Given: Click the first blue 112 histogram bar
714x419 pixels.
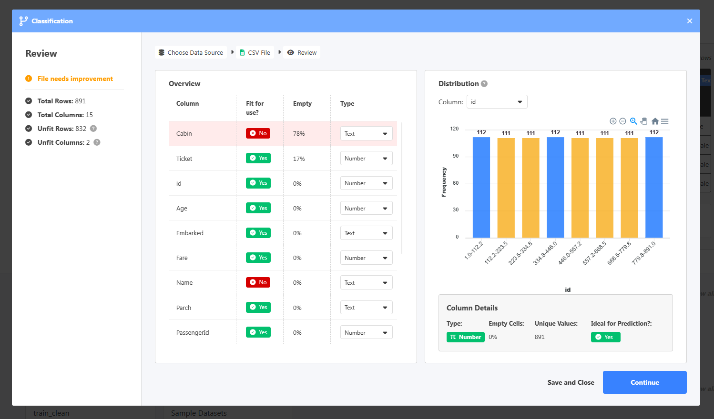Looking at the screenshot, I should pyautogui.click(x=481, y=188).
